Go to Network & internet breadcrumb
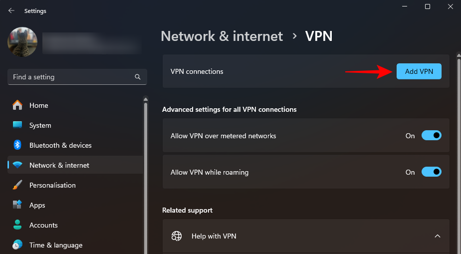This screenshot has height=254, width=461. pyautogui.click(x=222, y=36)
